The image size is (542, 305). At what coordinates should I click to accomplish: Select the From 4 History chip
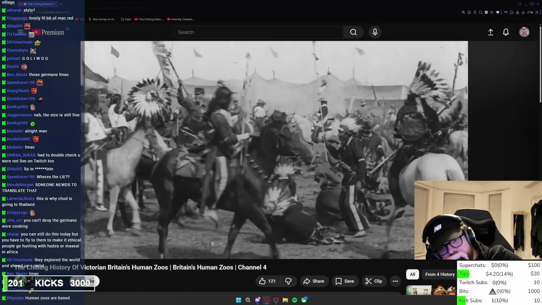tap(440, 274)
